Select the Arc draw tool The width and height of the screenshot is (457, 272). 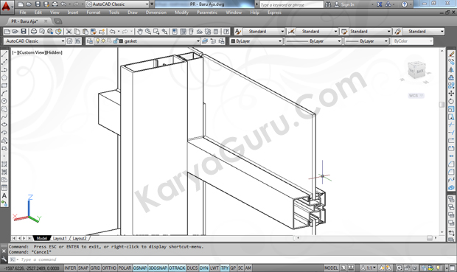4,94
